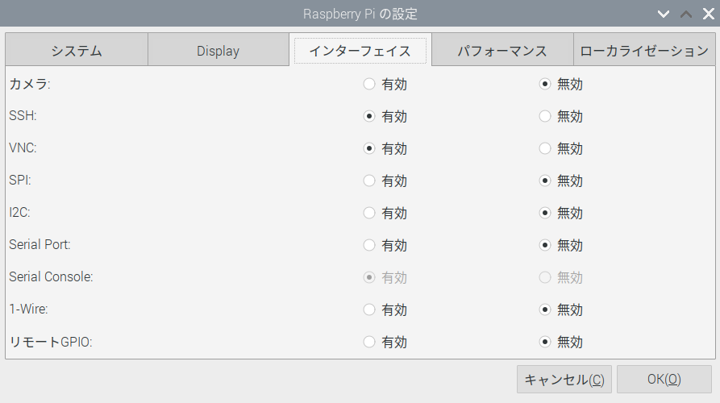Maximize window with the up-chevron icon
The height and width of the screenshot is (403, 720).
coord(686,15)
